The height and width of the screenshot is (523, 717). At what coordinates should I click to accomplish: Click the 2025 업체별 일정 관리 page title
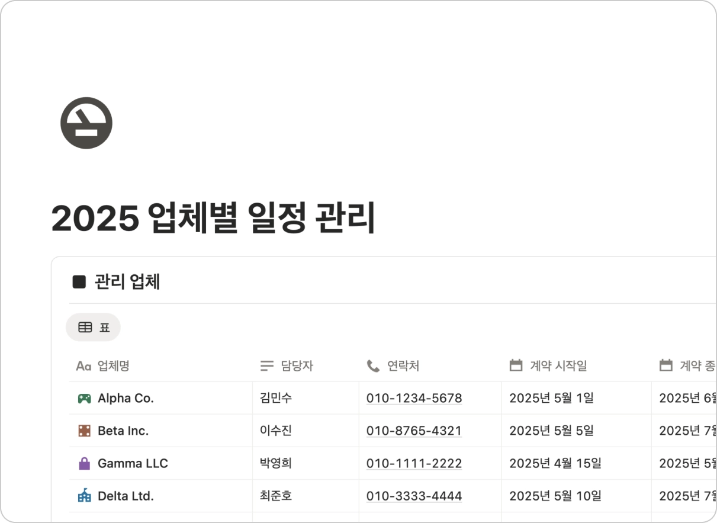point(213,219)
